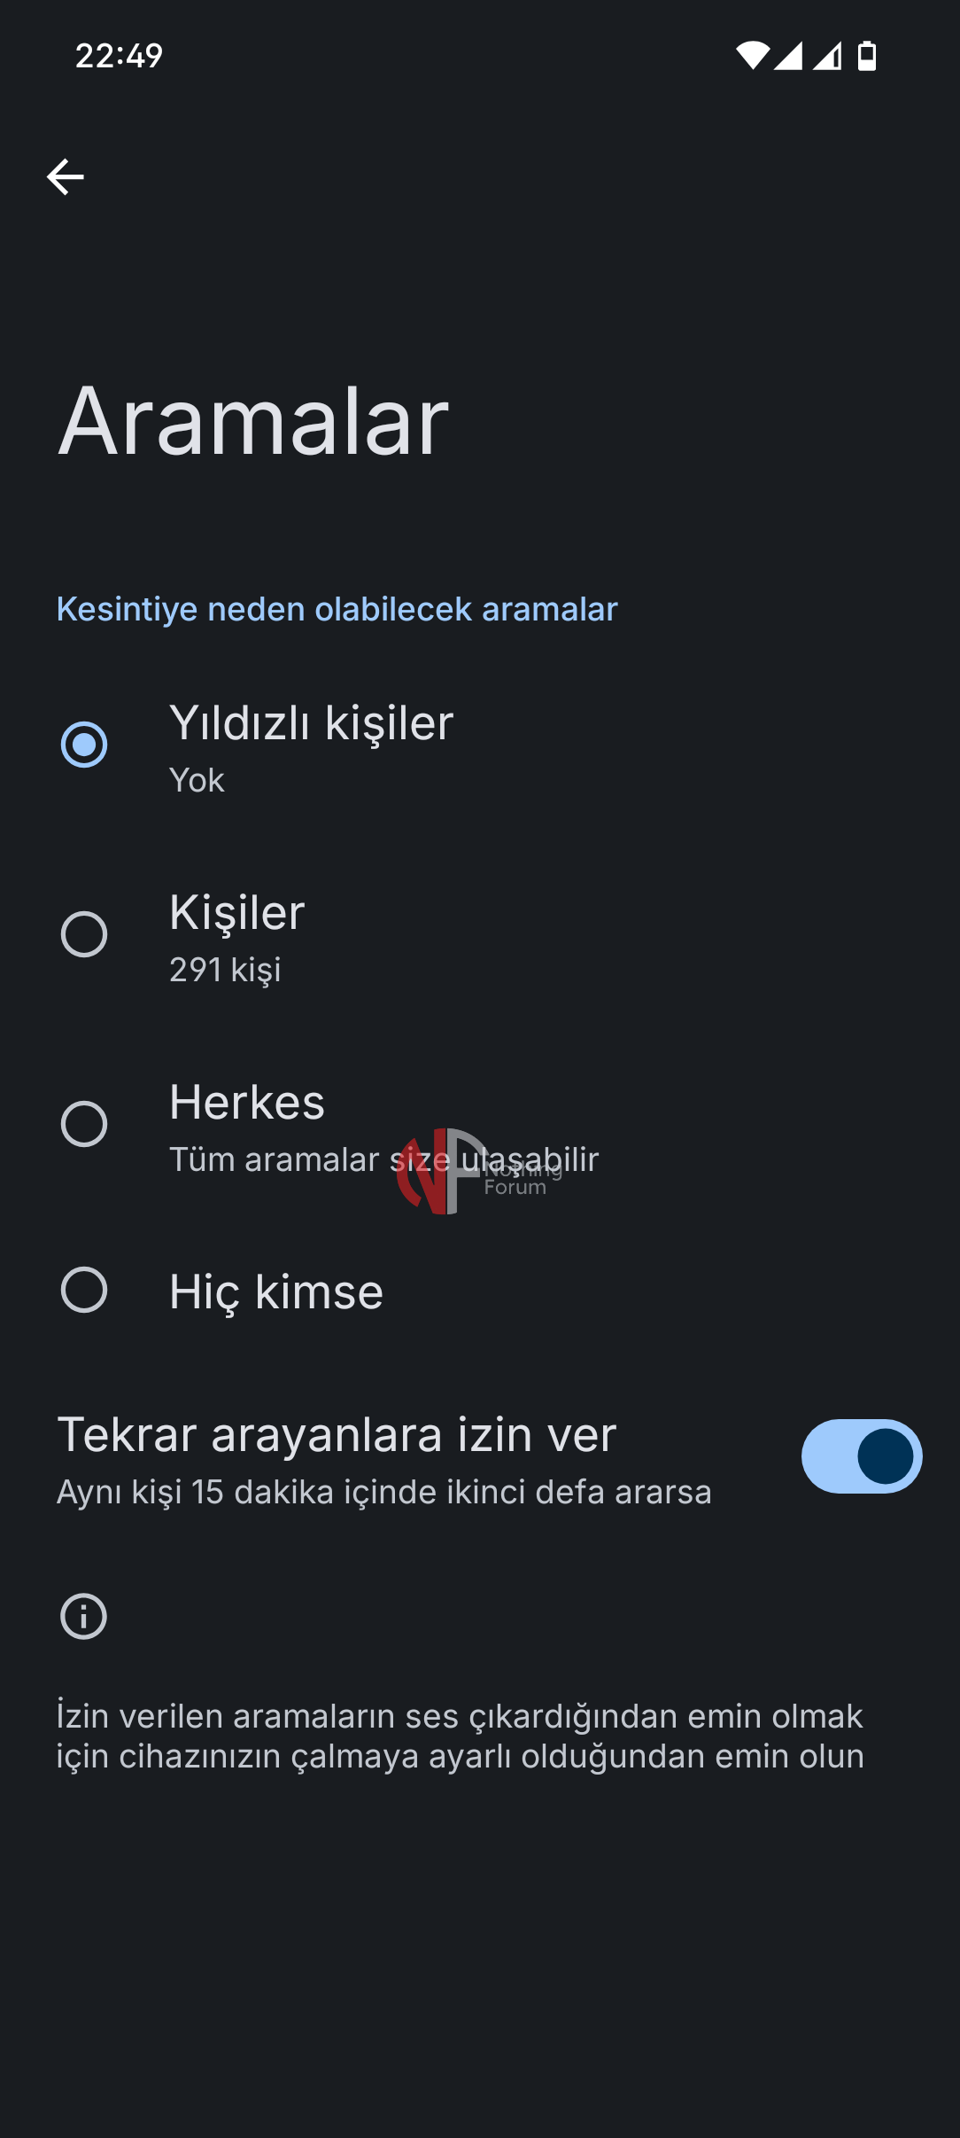Tap the Aramalar page title

[x=253, y=422]
